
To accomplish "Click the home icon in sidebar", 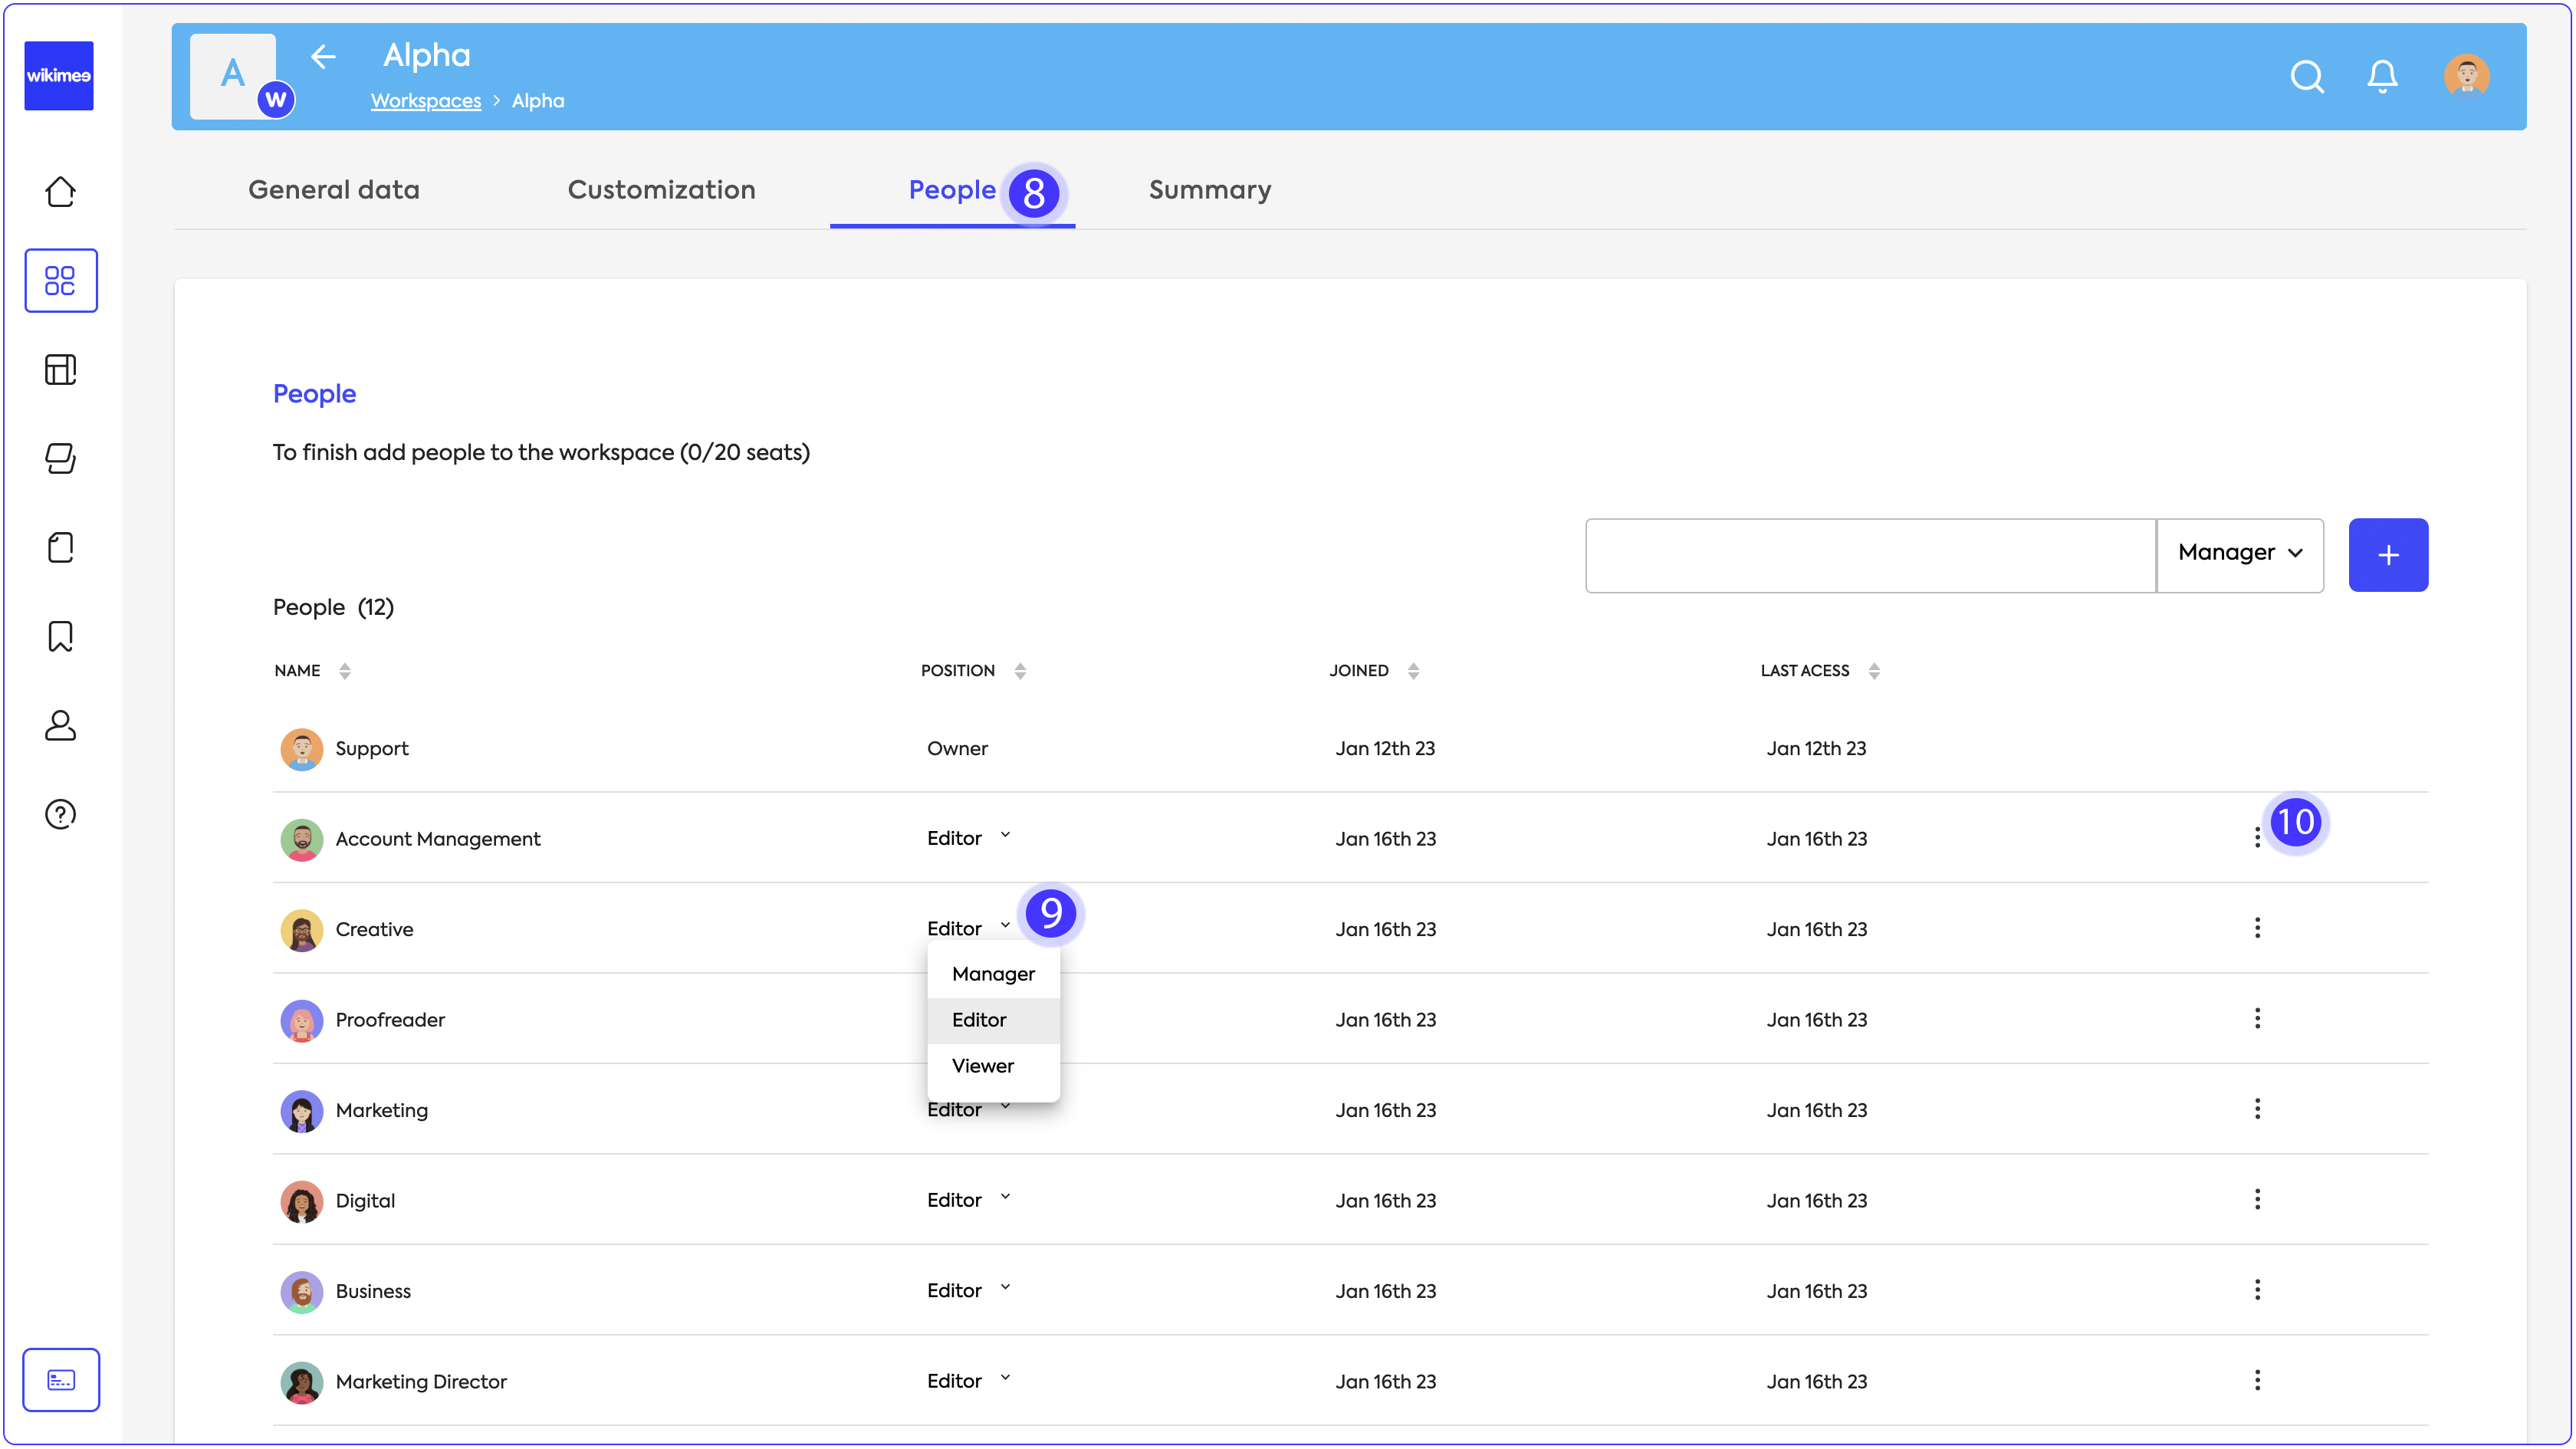I will (x=60, y=191).
